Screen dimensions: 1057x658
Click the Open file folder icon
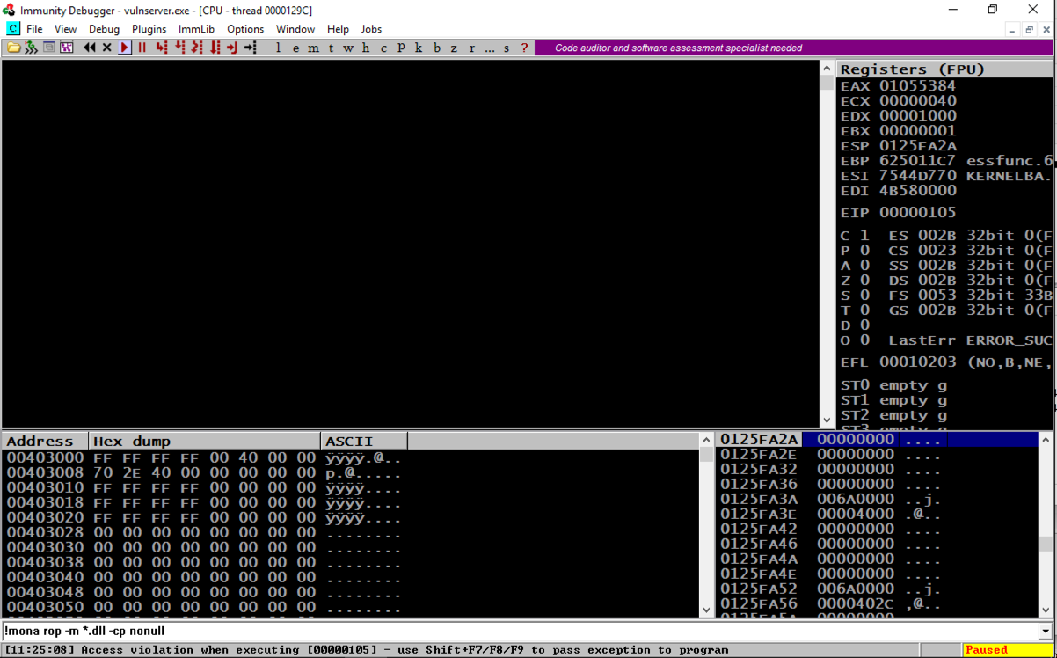[13, 48]
